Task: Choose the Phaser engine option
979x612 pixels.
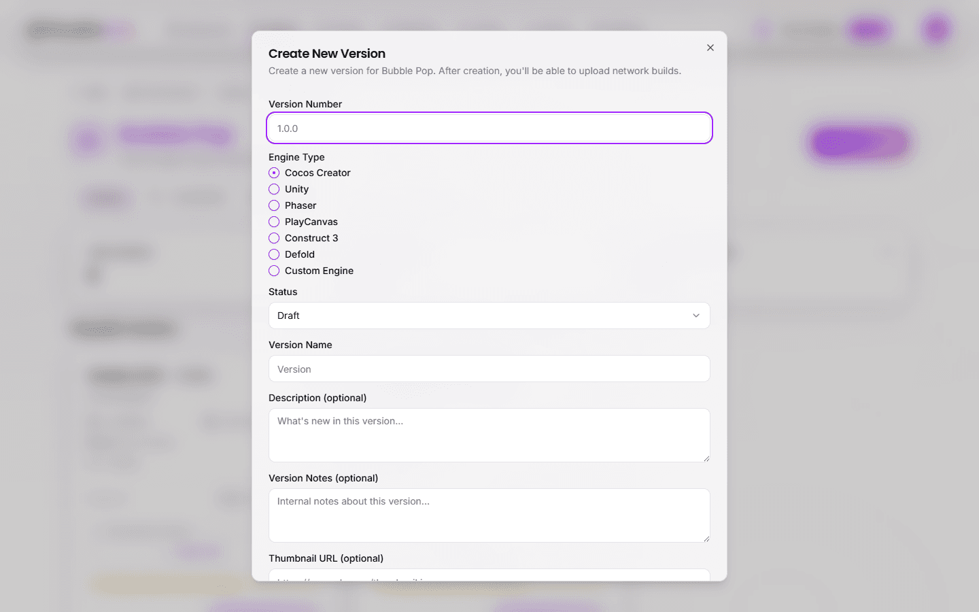Action: (x=274, y=205)
